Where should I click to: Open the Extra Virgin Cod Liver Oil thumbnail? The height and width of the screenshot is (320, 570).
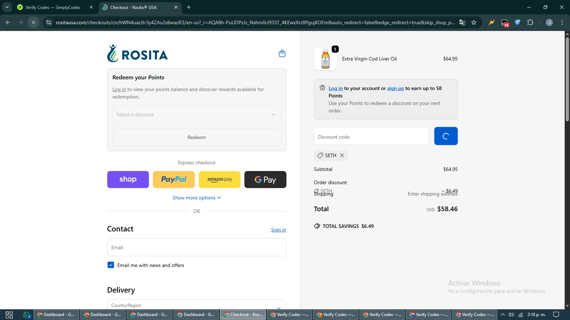point(326,59)
